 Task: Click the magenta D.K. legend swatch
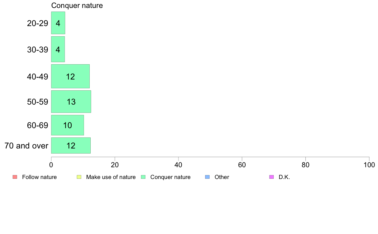coord(271,177)
